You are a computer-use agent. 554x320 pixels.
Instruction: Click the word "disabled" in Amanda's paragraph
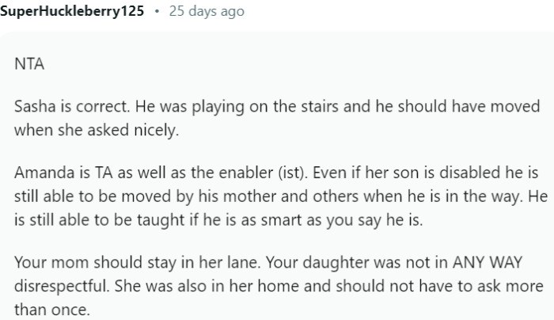(469, 173)
